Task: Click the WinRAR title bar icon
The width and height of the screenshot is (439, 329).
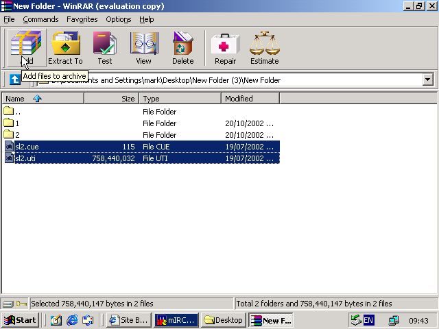Action: (6, 6)
